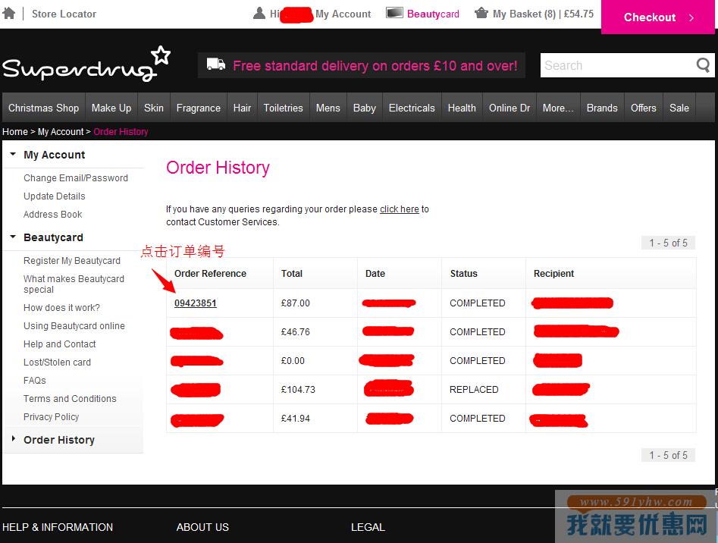Click the Beautycard card icon
Viewport: 718px width, 543px height.
394,13
